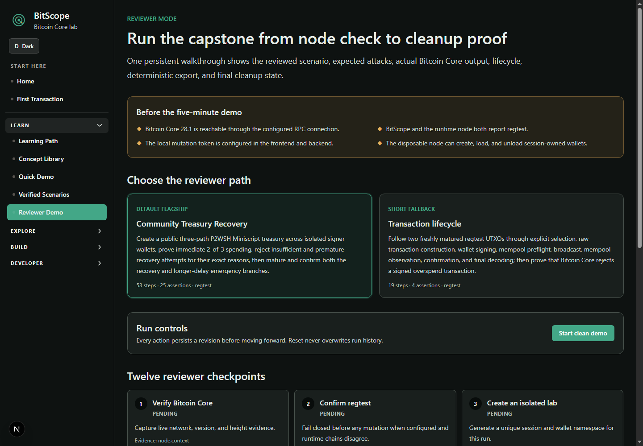Click the page vertical scrollbar
Viewport: 643px width, 446px height.
tap(639, 128)
